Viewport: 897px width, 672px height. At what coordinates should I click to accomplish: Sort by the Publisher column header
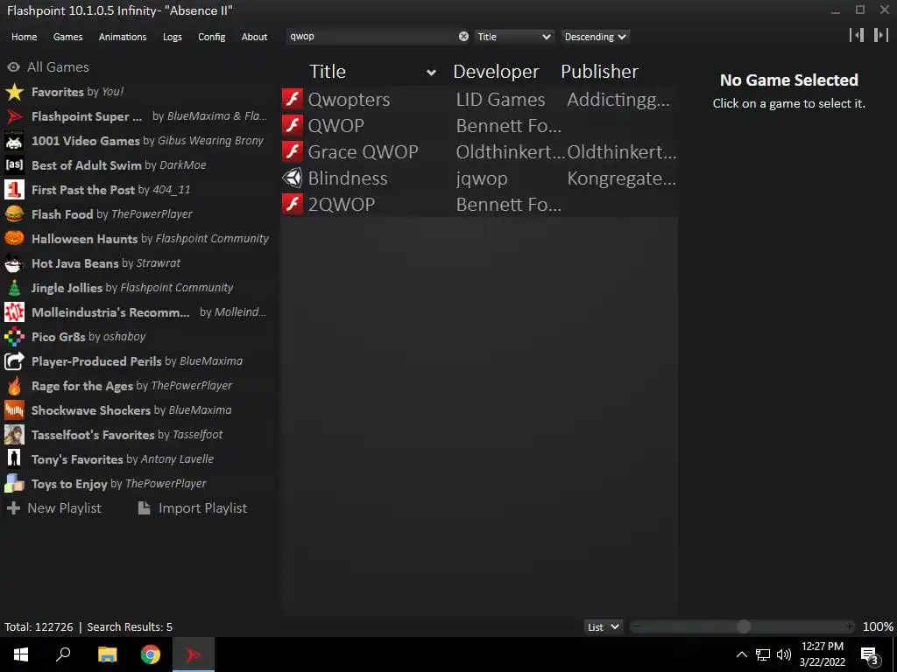599,72
